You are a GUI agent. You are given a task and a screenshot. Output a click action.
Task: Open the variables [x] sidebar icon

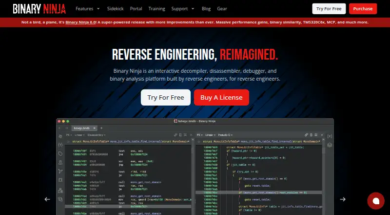(330, 136)
